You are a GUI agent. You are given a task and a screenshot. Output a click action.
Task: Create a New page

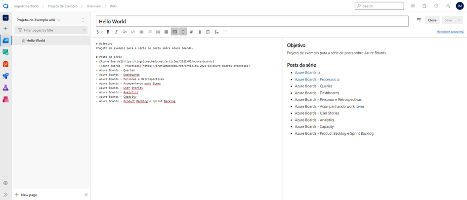click(26, 195)
